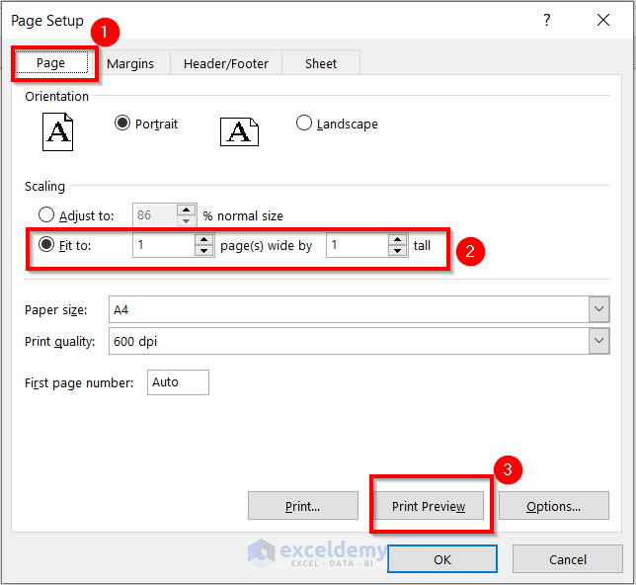Increase pages tall value
Screen dimensions: 636x585
coord(397,239)
